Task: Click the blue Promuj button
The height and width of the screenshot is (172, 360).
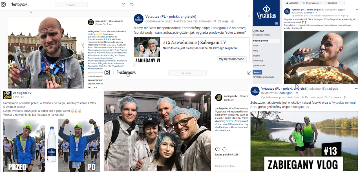Action: (x=257, y=72)
